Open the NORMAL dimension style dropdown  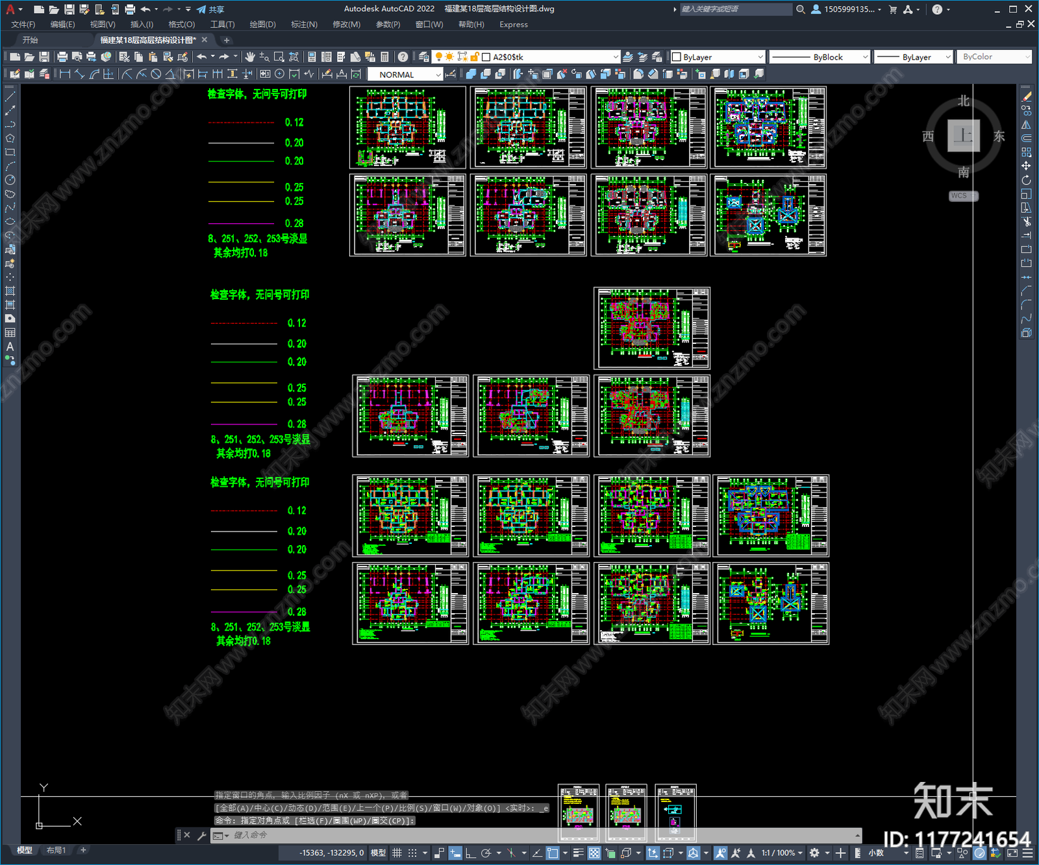tap(405, 75)
